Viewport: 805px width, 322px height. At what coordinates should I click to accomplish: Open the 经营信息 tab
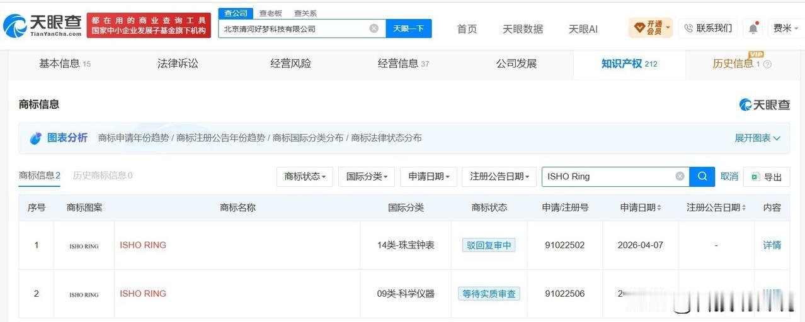(403, 64)
